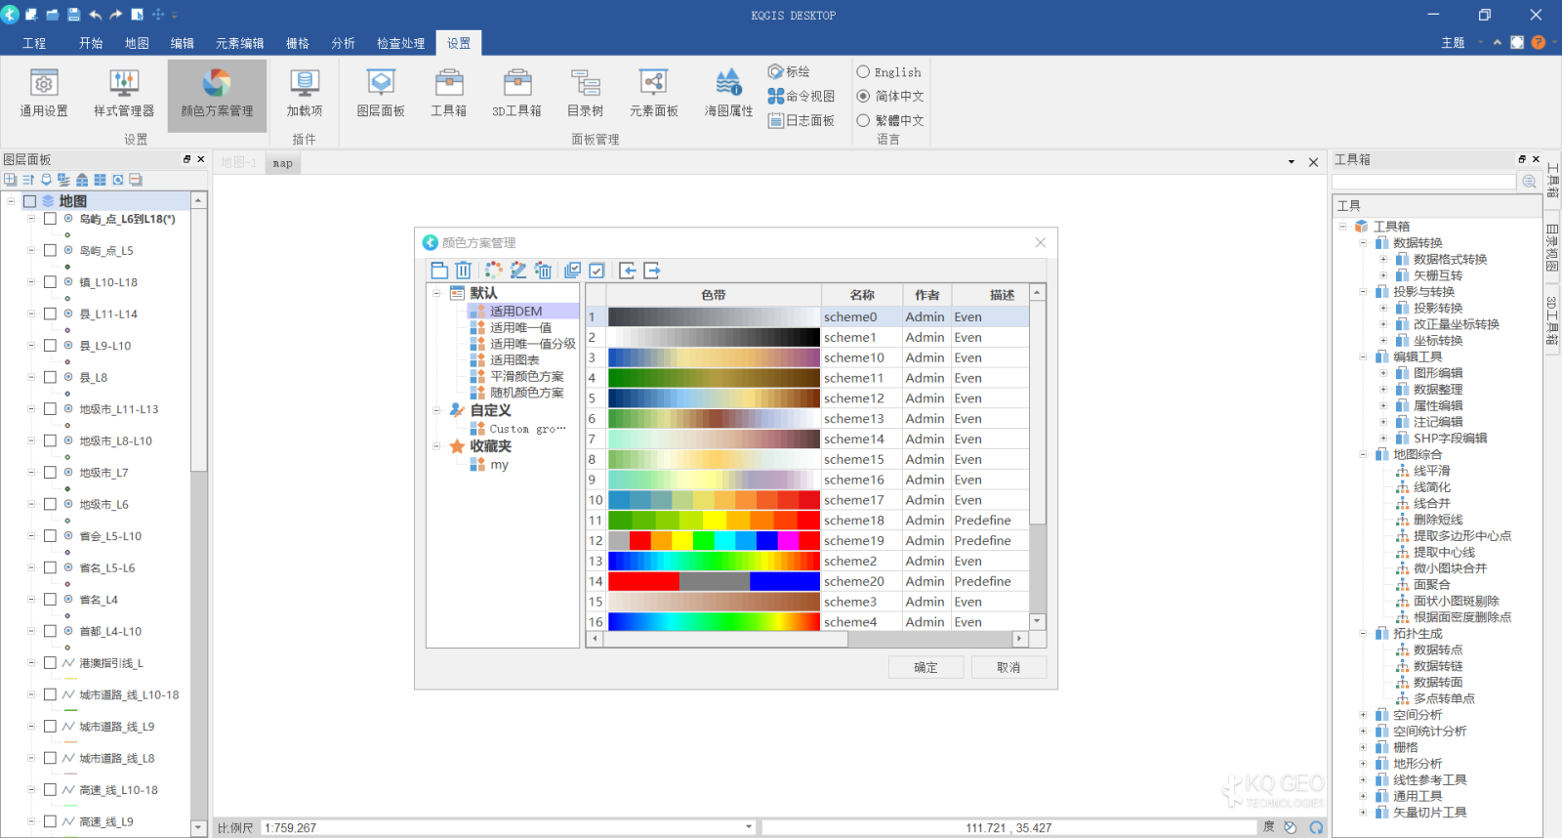Click the 确定 button in the dialog
1562x838 pixels.
coord(925,667)
